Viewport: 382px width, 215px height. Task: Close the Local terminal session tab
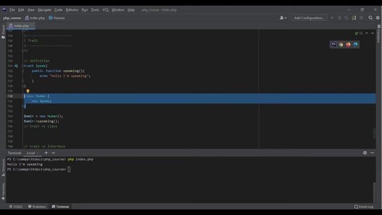(38, 153)
